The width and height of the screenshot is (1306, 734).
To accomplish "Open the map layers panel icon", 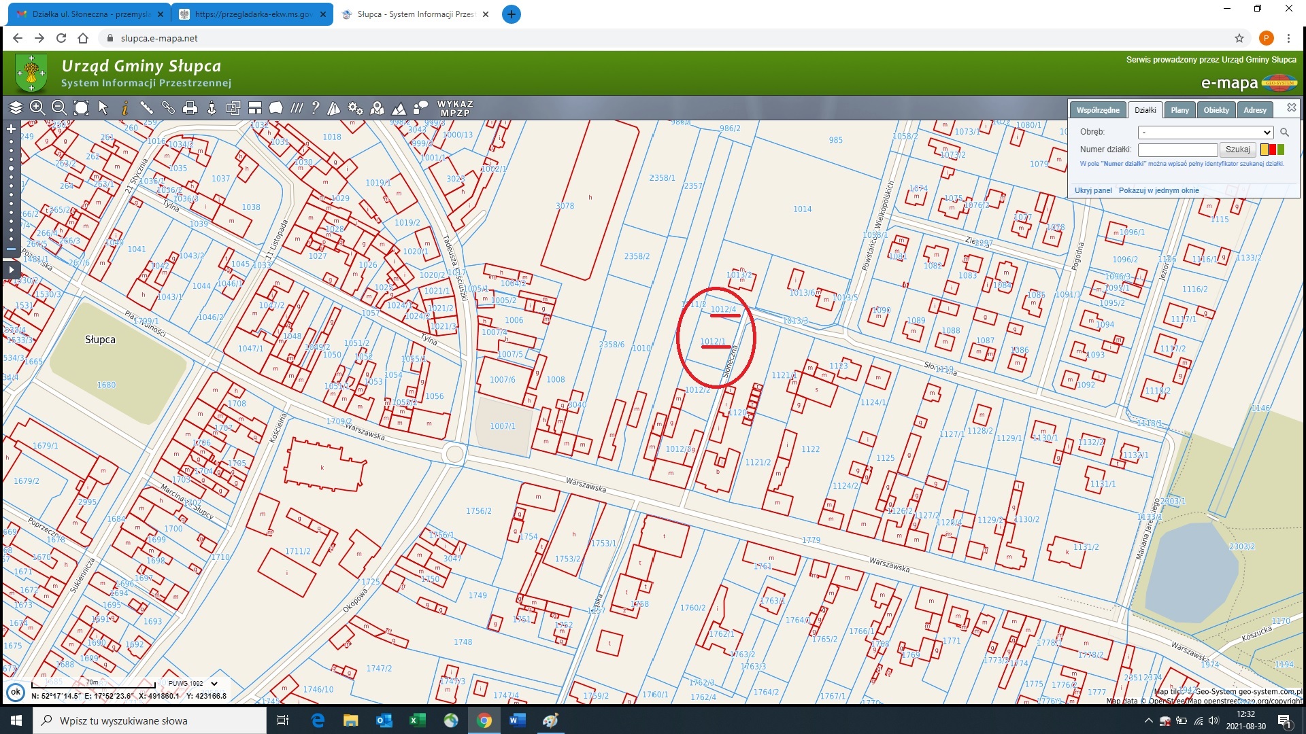I will pyautogui.click(x=16, y=107).
